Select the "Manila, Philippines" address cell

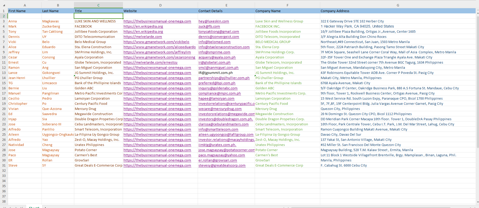click(x=398, y=160)
